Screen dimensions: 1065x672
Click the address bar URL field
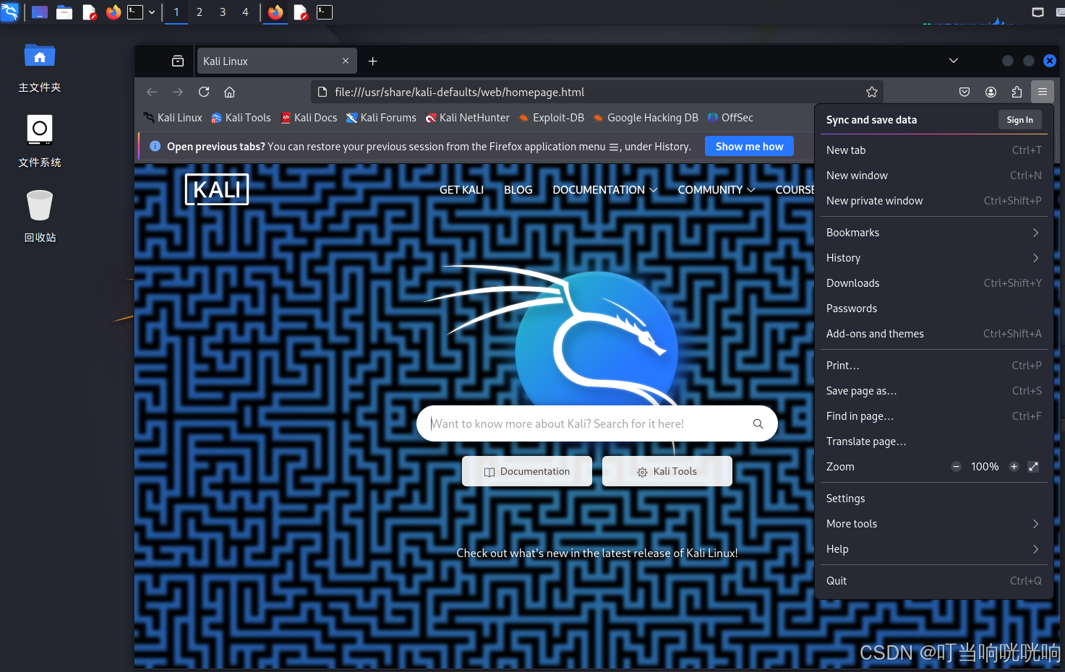596,92
